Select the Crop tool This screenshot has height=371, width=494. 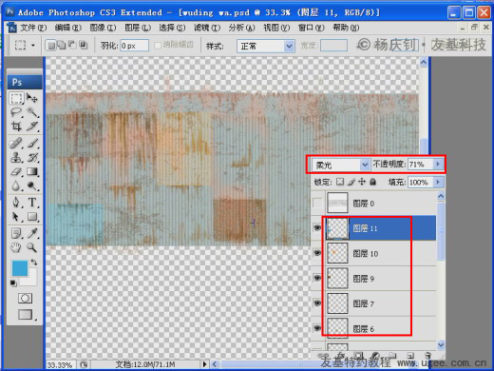tap(16, 127)
